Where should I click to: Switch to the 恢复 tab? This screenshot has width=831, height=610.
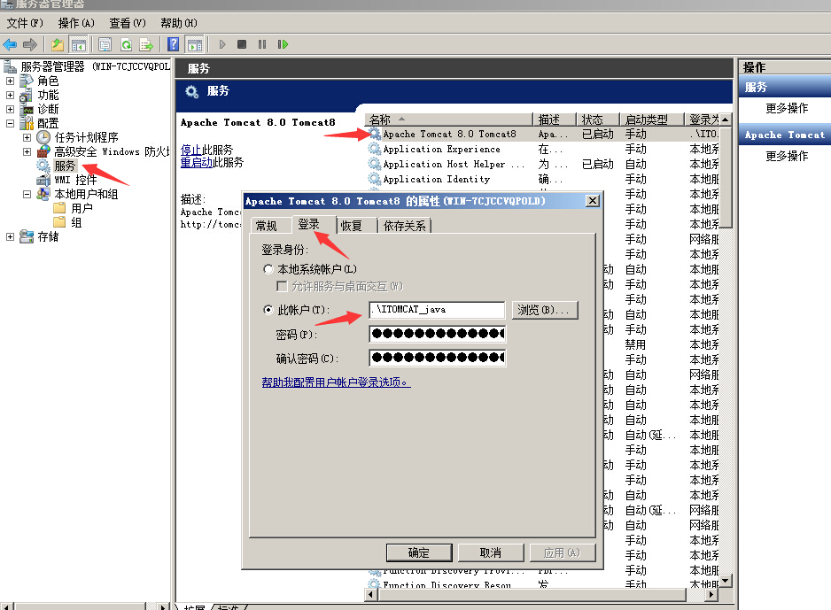(x=351, y=226)
